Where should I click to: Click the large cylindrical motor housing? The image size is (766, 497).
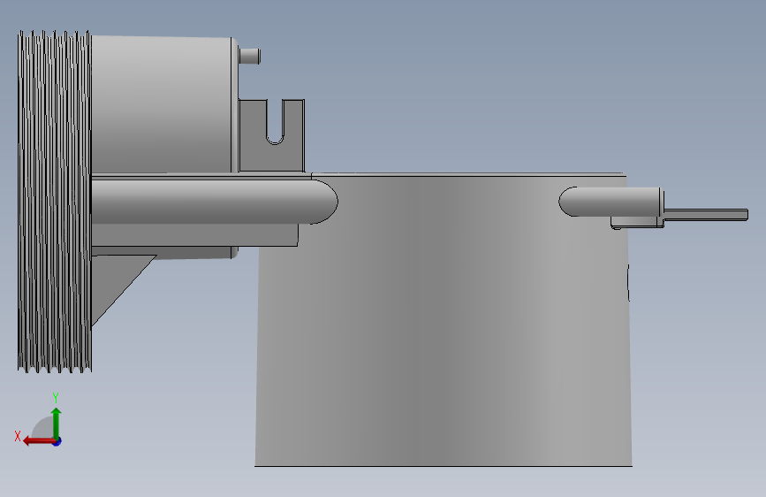[163, 104]
